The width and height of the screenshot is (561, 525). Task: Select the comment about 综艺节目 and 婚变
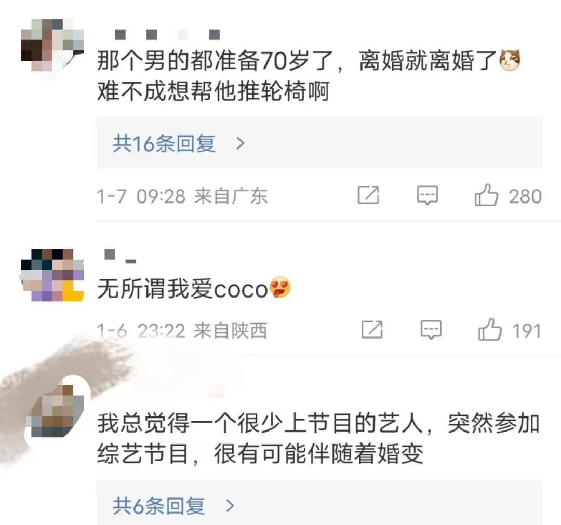click(318, 438)
